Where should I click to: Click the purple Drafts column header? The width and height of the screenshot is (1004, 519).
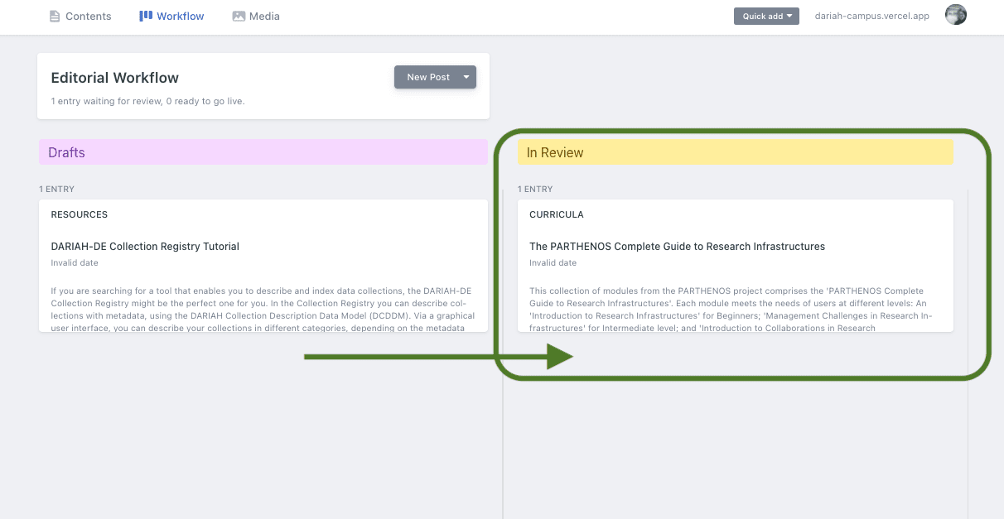pyautogui.click(x=263, y=152)
